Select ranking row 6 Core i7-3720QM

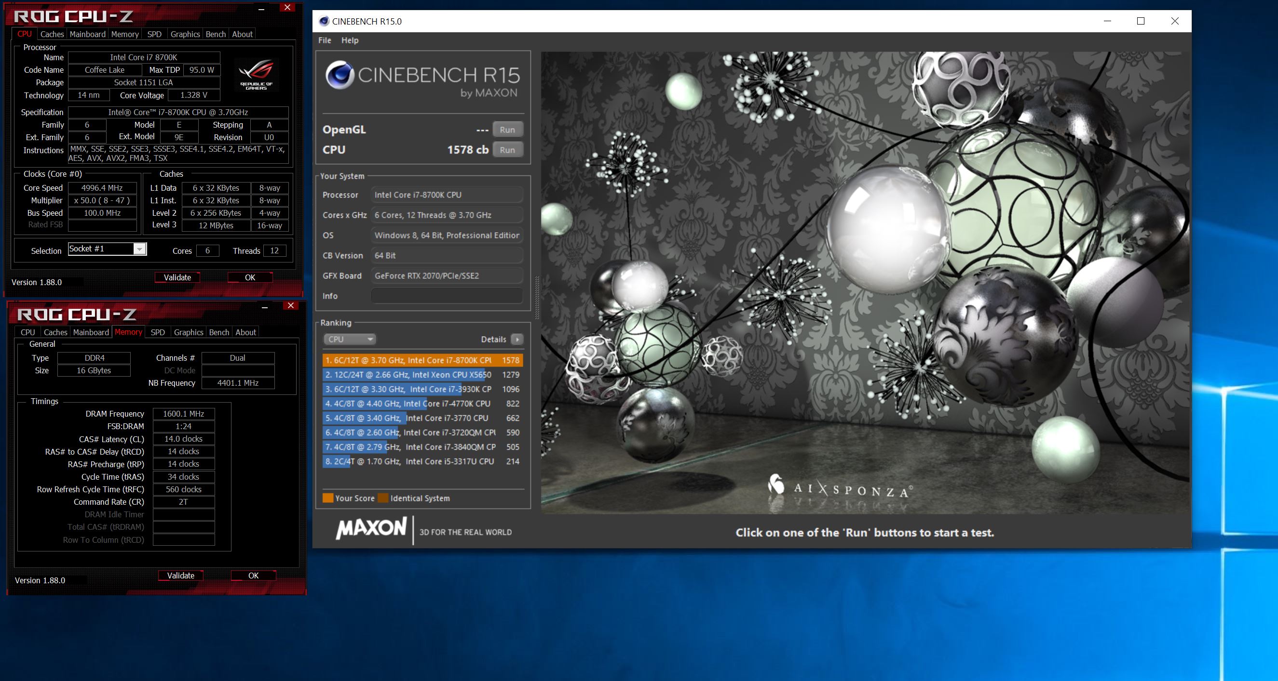click(x=422, y=432)
